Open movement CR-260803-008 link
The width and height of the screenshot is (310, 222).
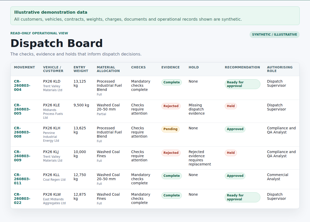tap(22, 132)
